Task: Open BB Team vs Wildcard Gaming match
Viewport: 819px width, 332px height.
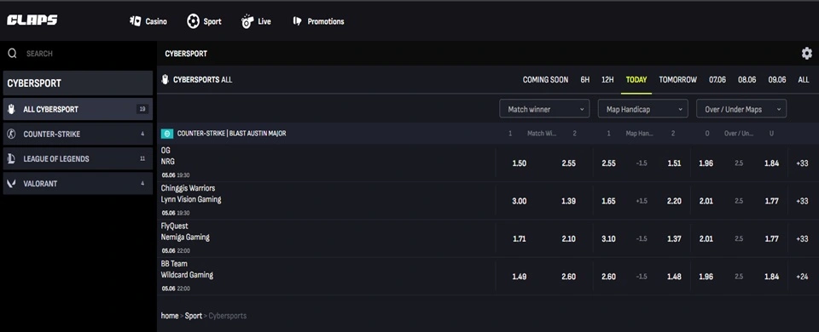Action: point(326,277)
